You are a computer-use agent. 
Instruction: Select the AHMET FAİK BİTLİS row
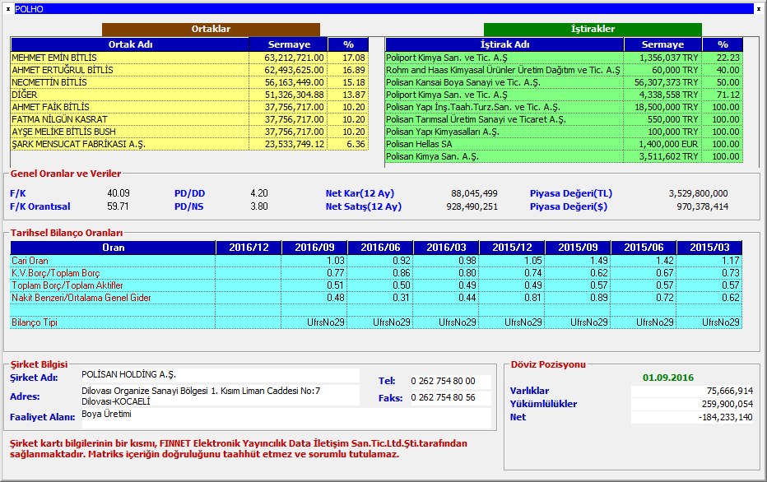click(189, 107)
